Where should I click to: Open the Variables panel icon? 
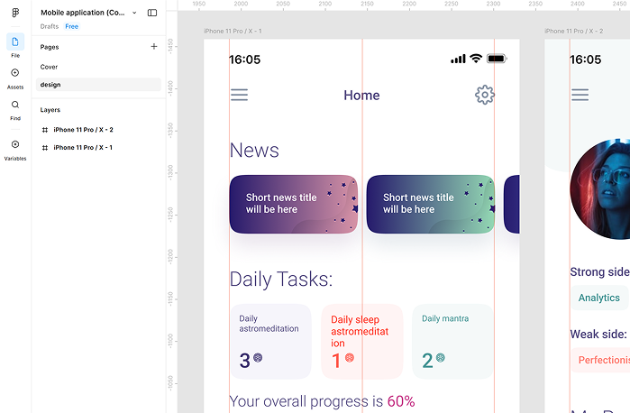point(15,144)
